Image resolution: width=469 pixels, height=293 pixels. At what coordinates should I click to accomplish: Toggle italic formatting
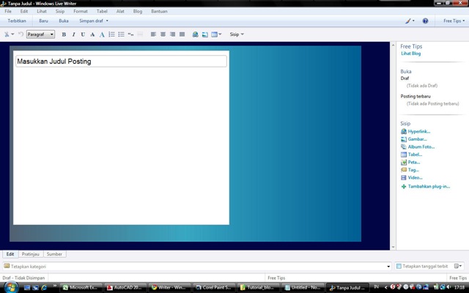[73, 34]
